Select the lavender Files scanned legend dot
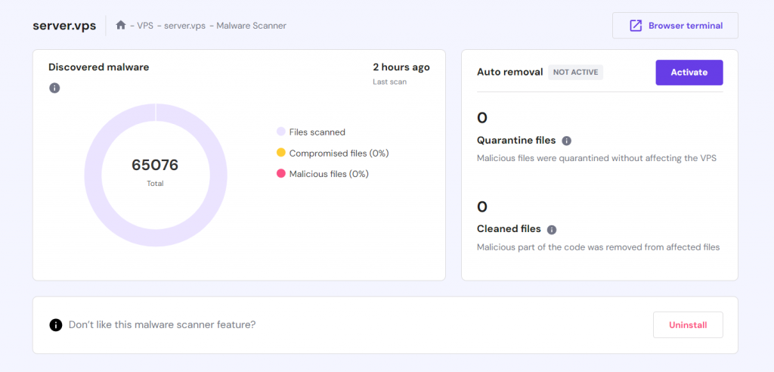This screenshot has width=774, height=372. [281, 132]
